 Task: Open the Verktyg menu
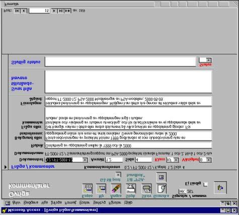point(99,202)
